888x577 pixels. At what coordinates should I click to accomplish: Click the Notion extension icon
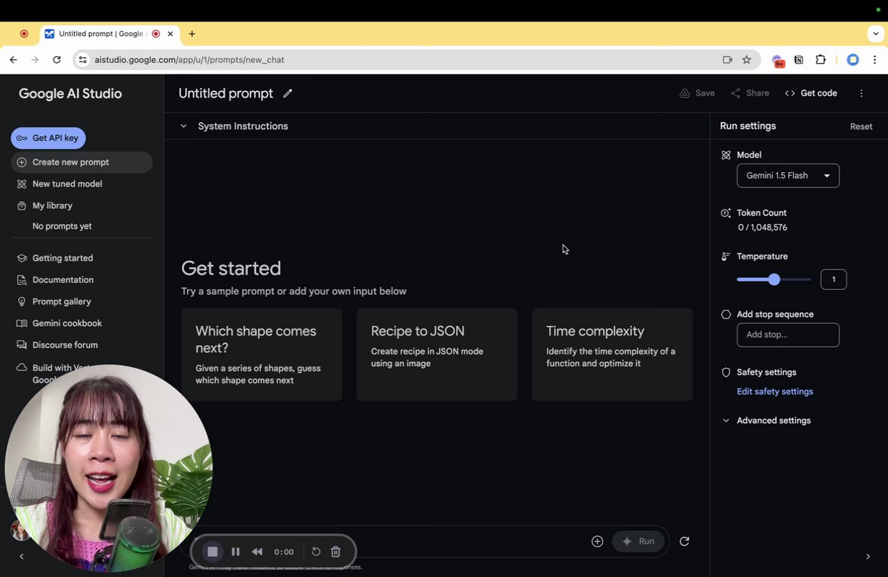pos(799,60)
